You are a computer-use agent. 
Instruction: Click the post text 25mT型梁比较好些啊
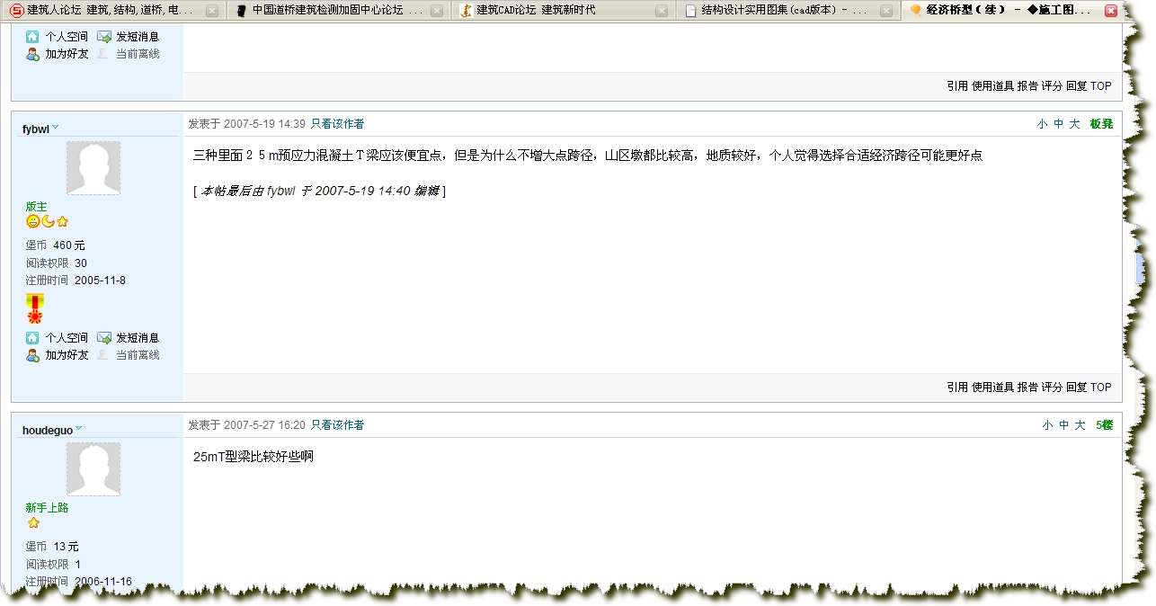pos(253,457)
